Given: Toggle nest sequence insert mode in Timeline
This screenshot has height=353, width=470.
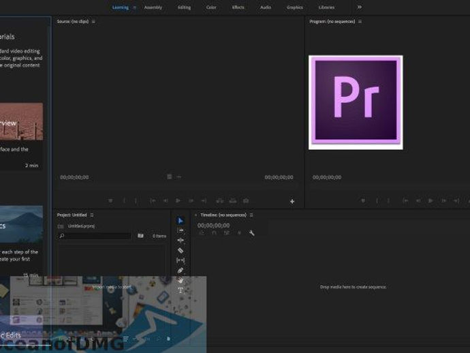Looking at the screenshot, I should [202, 233].
